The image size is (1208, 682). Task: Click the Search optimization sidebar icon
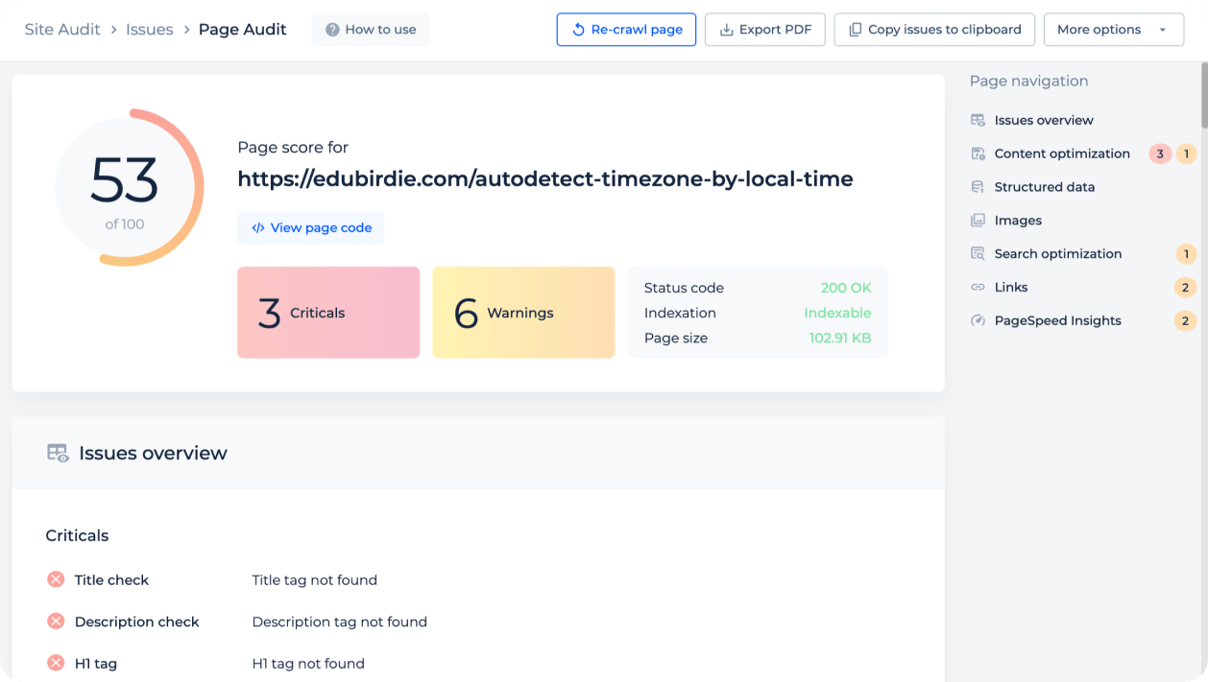(978, 254)
